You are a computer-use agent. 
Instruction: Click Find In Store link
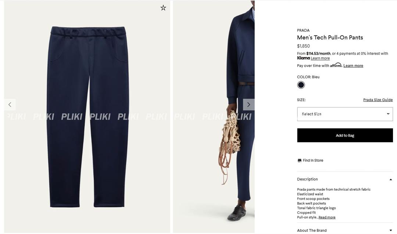(313, 161)
